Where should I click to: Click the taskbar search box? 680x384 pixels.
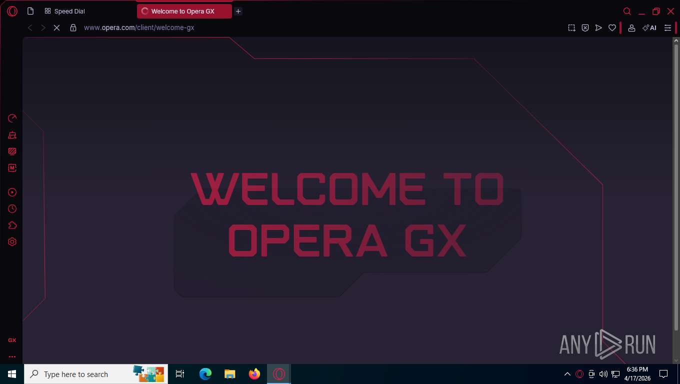tap(96, 374)
